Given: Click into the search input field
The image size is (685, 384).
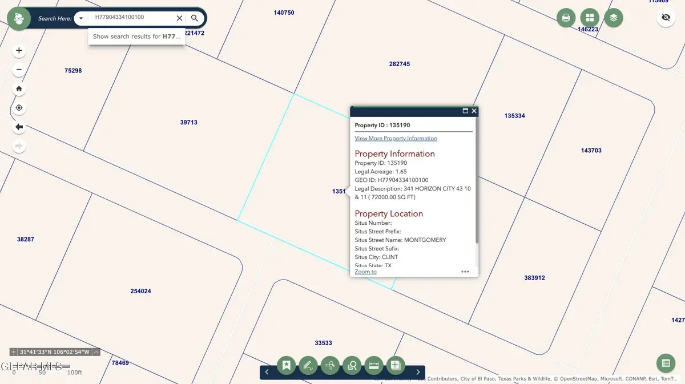Looking at the screenshot, I should 131,18.
